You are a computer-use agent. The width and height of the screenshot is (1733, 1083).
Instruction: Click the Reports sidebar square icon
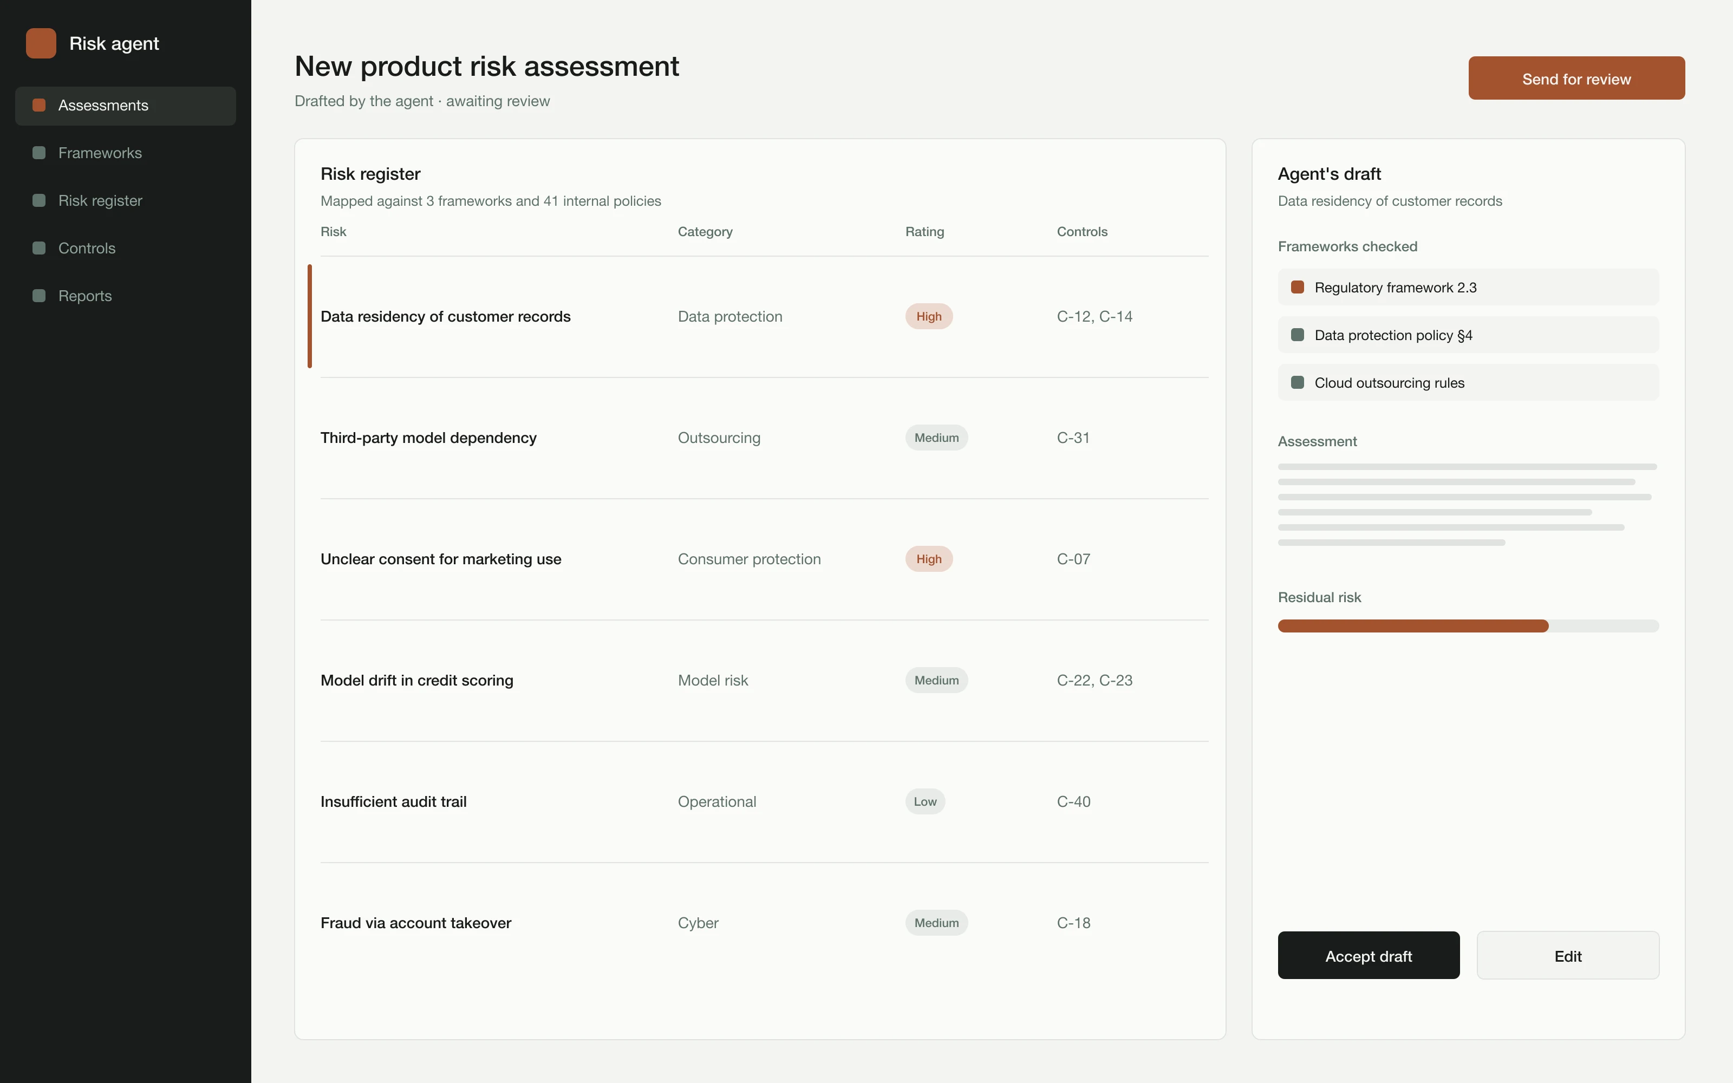(40, 296)
